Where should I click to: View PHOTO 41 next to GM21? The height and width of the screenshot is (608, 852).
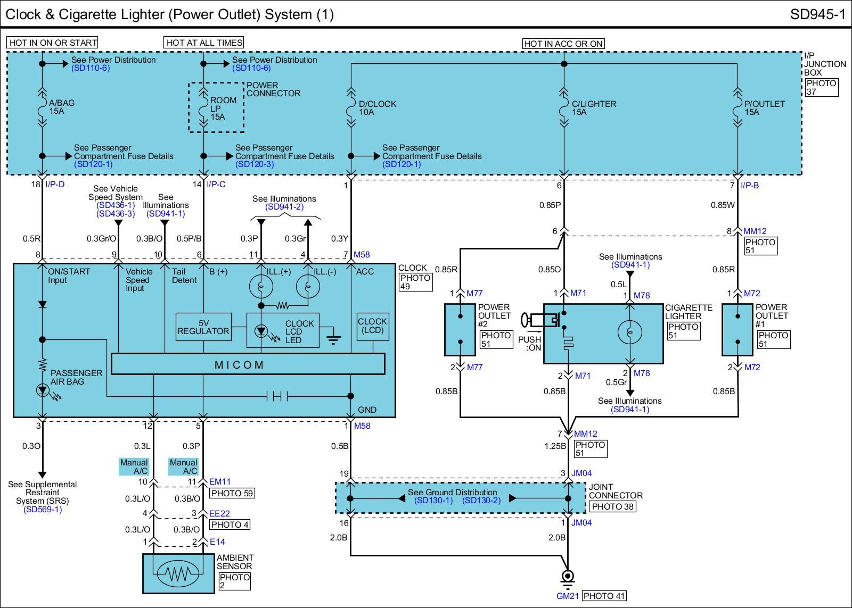(x=604, y=596)
